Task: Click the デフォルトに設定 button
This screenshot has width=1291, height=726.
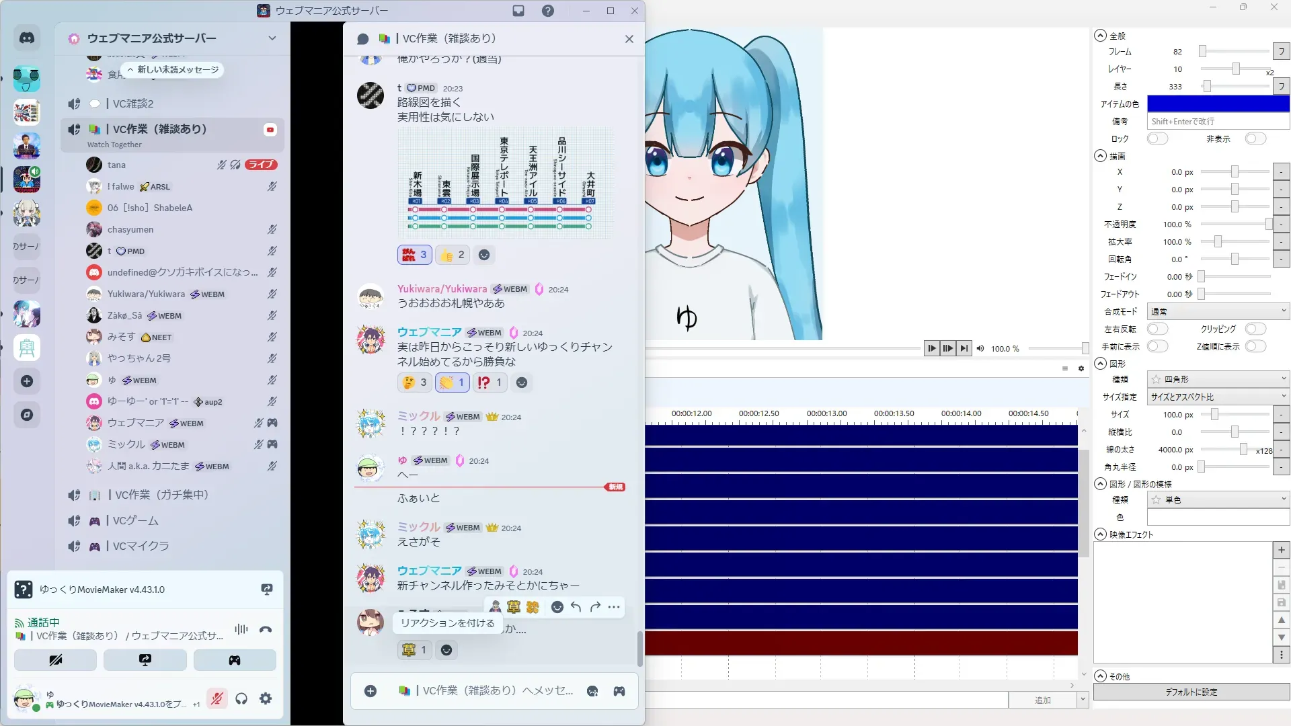Action: [1191, 692]
